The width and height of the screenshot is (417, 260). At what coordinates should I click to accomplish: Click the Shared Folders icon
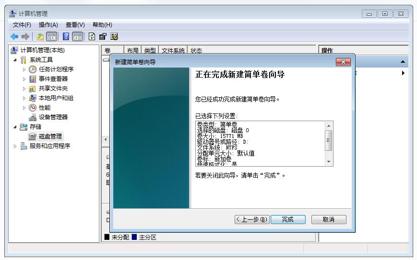tap(32, 89)
